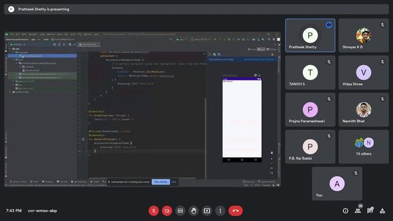393x221 pixels.
Task: Select the ui.theme package
Action: (28, 67)
